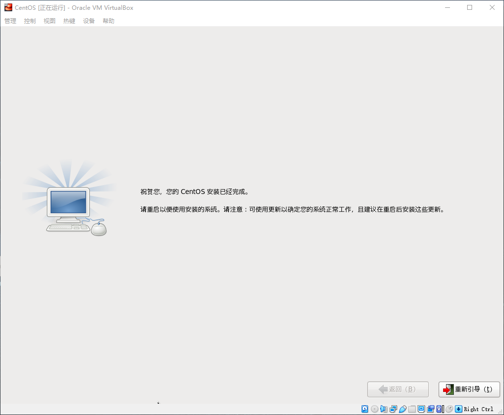Click the optical disc drive status icon
The width and height of the screenshot is (504, 415).
[x=374, y=409]
